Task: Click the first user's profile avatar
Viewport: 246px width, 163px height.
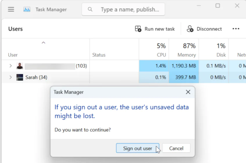Action: click(x=20, y=66)
